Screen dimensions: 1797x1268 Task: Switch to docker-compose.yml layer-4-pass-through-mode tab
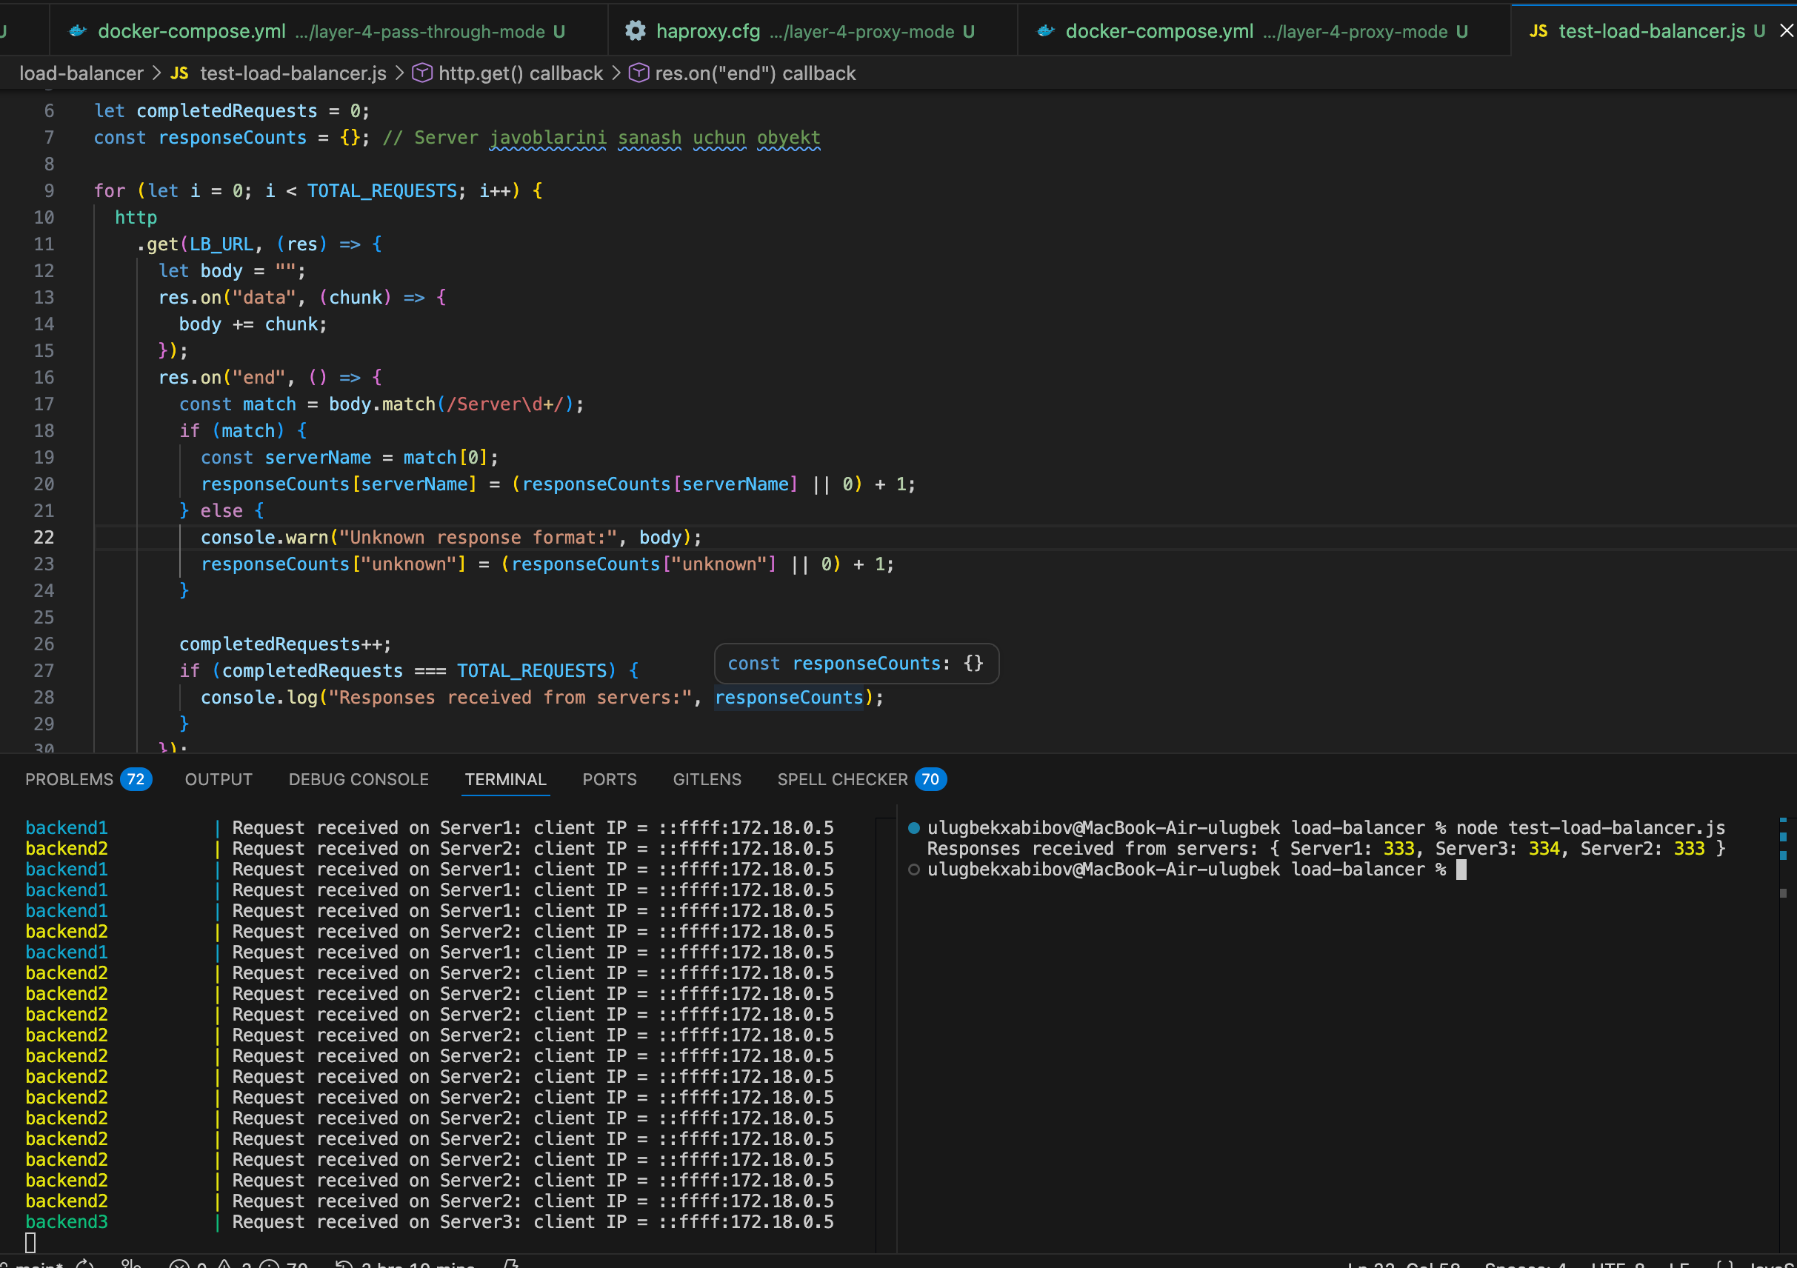[329, 31]
